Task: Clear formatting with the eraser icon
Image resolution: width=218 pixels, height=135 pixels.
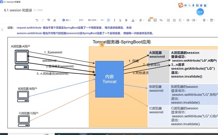Action: click(54, 20)
